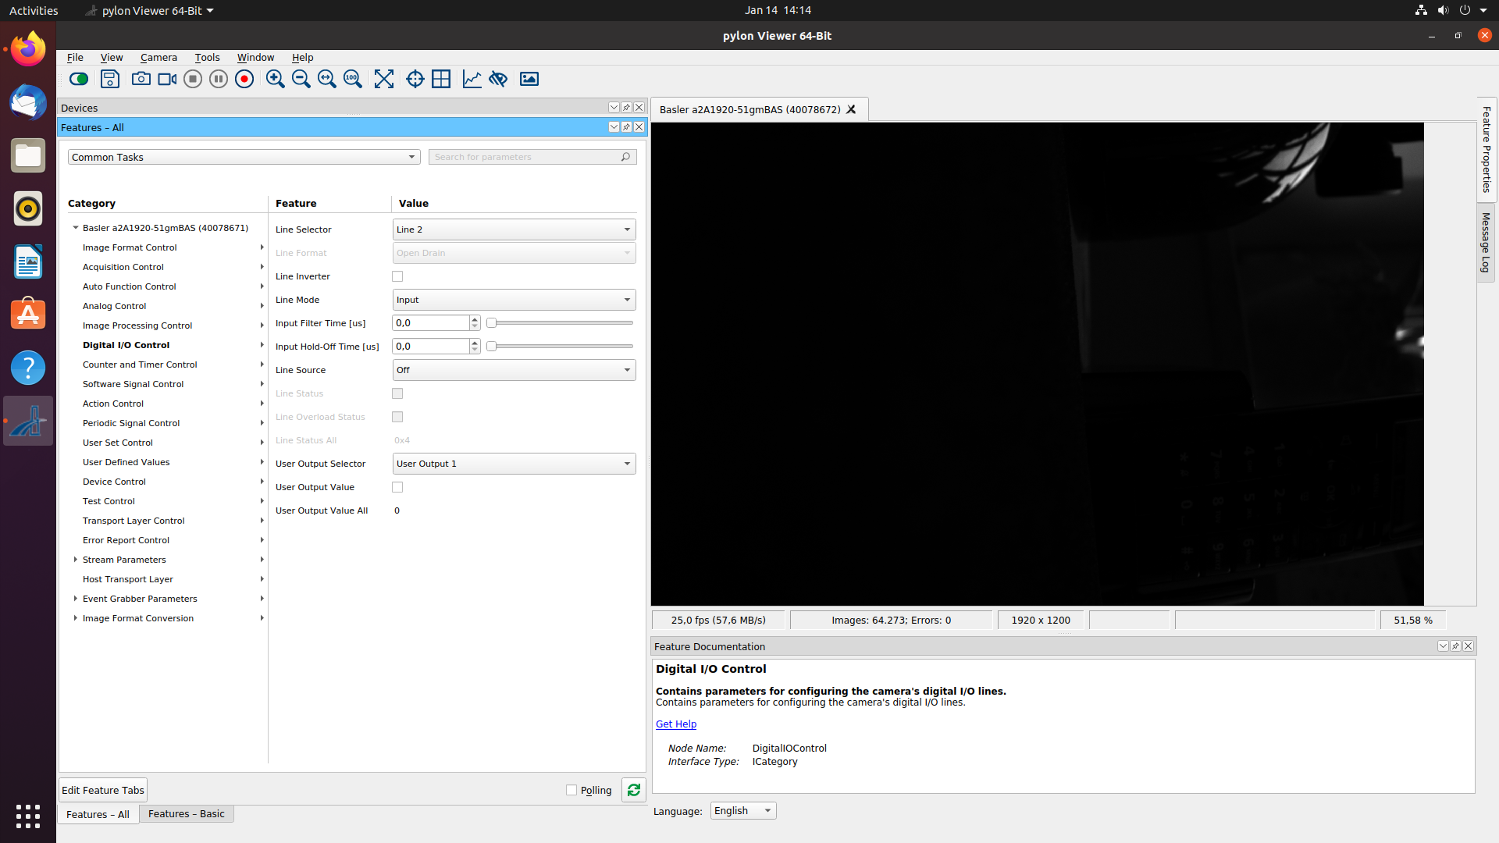The width and height of the screenshot is (1499, 843).
Task: Expand the Stream Parameters category
Action: (75, 560)
